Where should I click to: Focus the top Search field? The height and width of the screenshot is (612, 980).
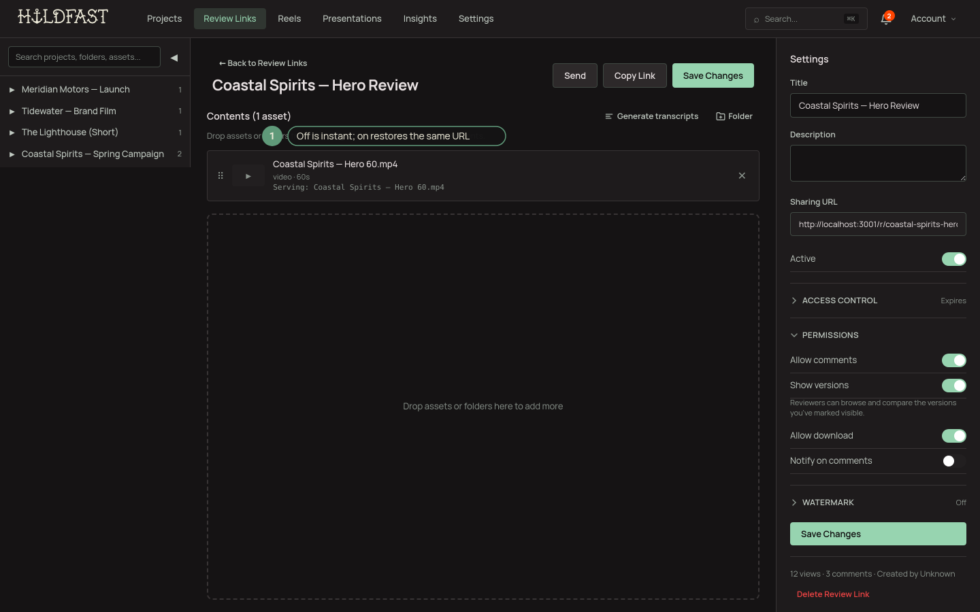point(806,19)
